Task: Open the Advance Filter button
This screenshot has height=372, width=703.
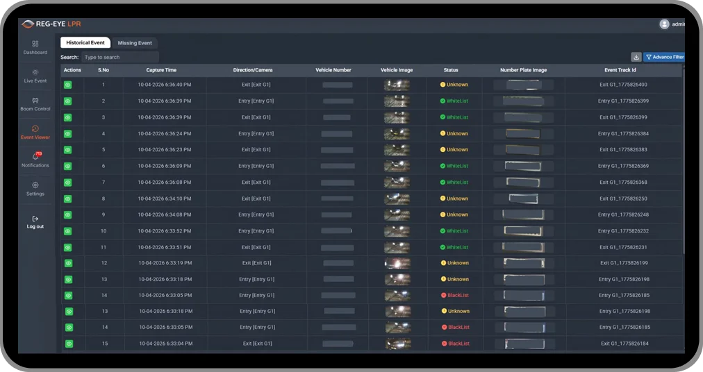Action: click(664, 57)
